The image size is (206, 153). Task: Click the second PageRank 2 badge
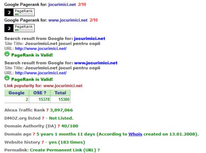click(x=19, y=28)
